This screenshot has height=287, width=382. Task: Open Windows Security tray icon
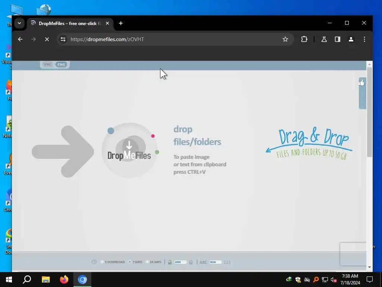298,280
